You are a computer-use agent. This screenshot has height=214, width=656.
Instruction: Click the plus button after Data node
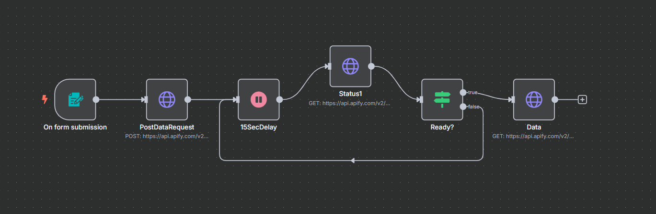pyautogui.click(x=582, y=100)
